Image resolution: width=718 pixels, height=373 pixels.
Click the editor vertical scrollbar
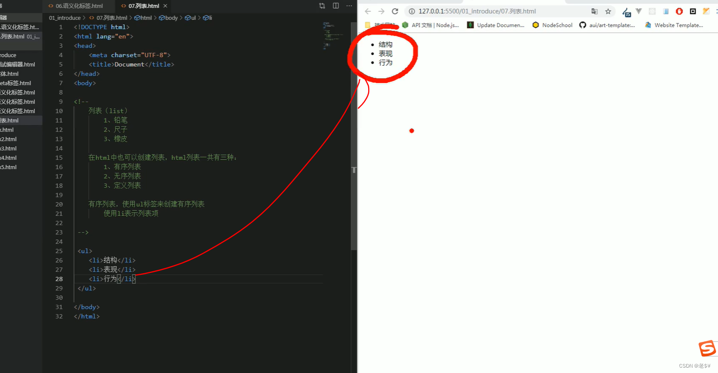point(354,136)
